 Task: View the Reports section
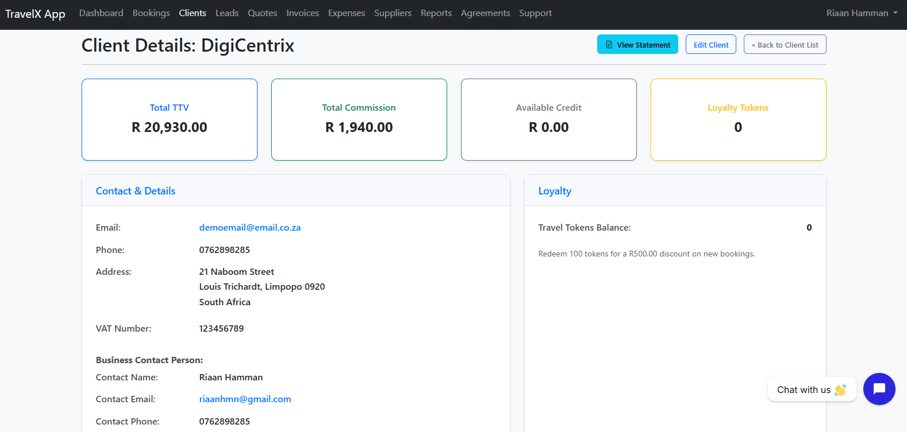(x=436, y=13)
